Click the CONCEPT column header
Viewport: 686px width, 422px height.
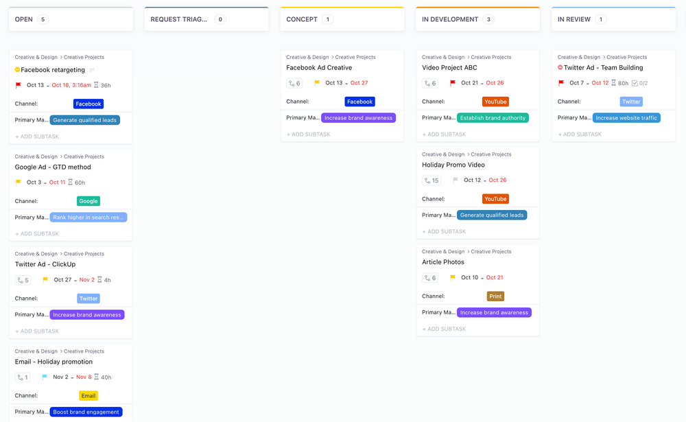click(x=303, y=19)
